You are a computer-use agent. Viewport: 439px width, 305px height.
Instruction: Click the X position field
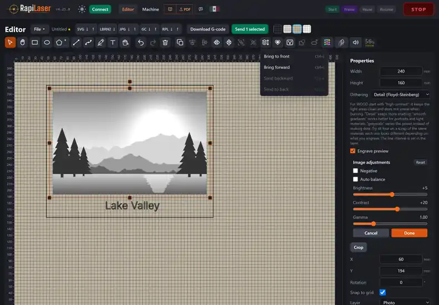pos(401,260)
